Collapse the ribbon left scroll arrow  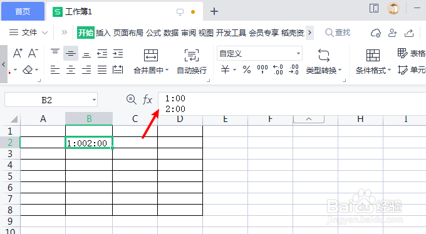tap(4, 64)
